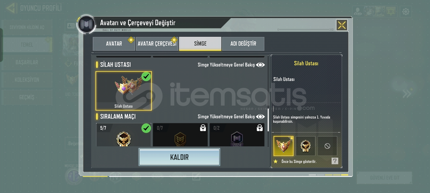The width and height of the screenshot is (430, 193).
Task: Switch to the AVATAR tab
Action: (114, 44)
